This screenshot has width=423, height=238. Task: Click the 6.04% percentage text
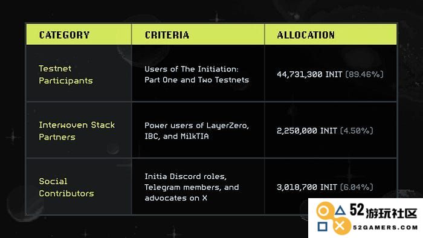pyautogui.click(x=357, y=187)
